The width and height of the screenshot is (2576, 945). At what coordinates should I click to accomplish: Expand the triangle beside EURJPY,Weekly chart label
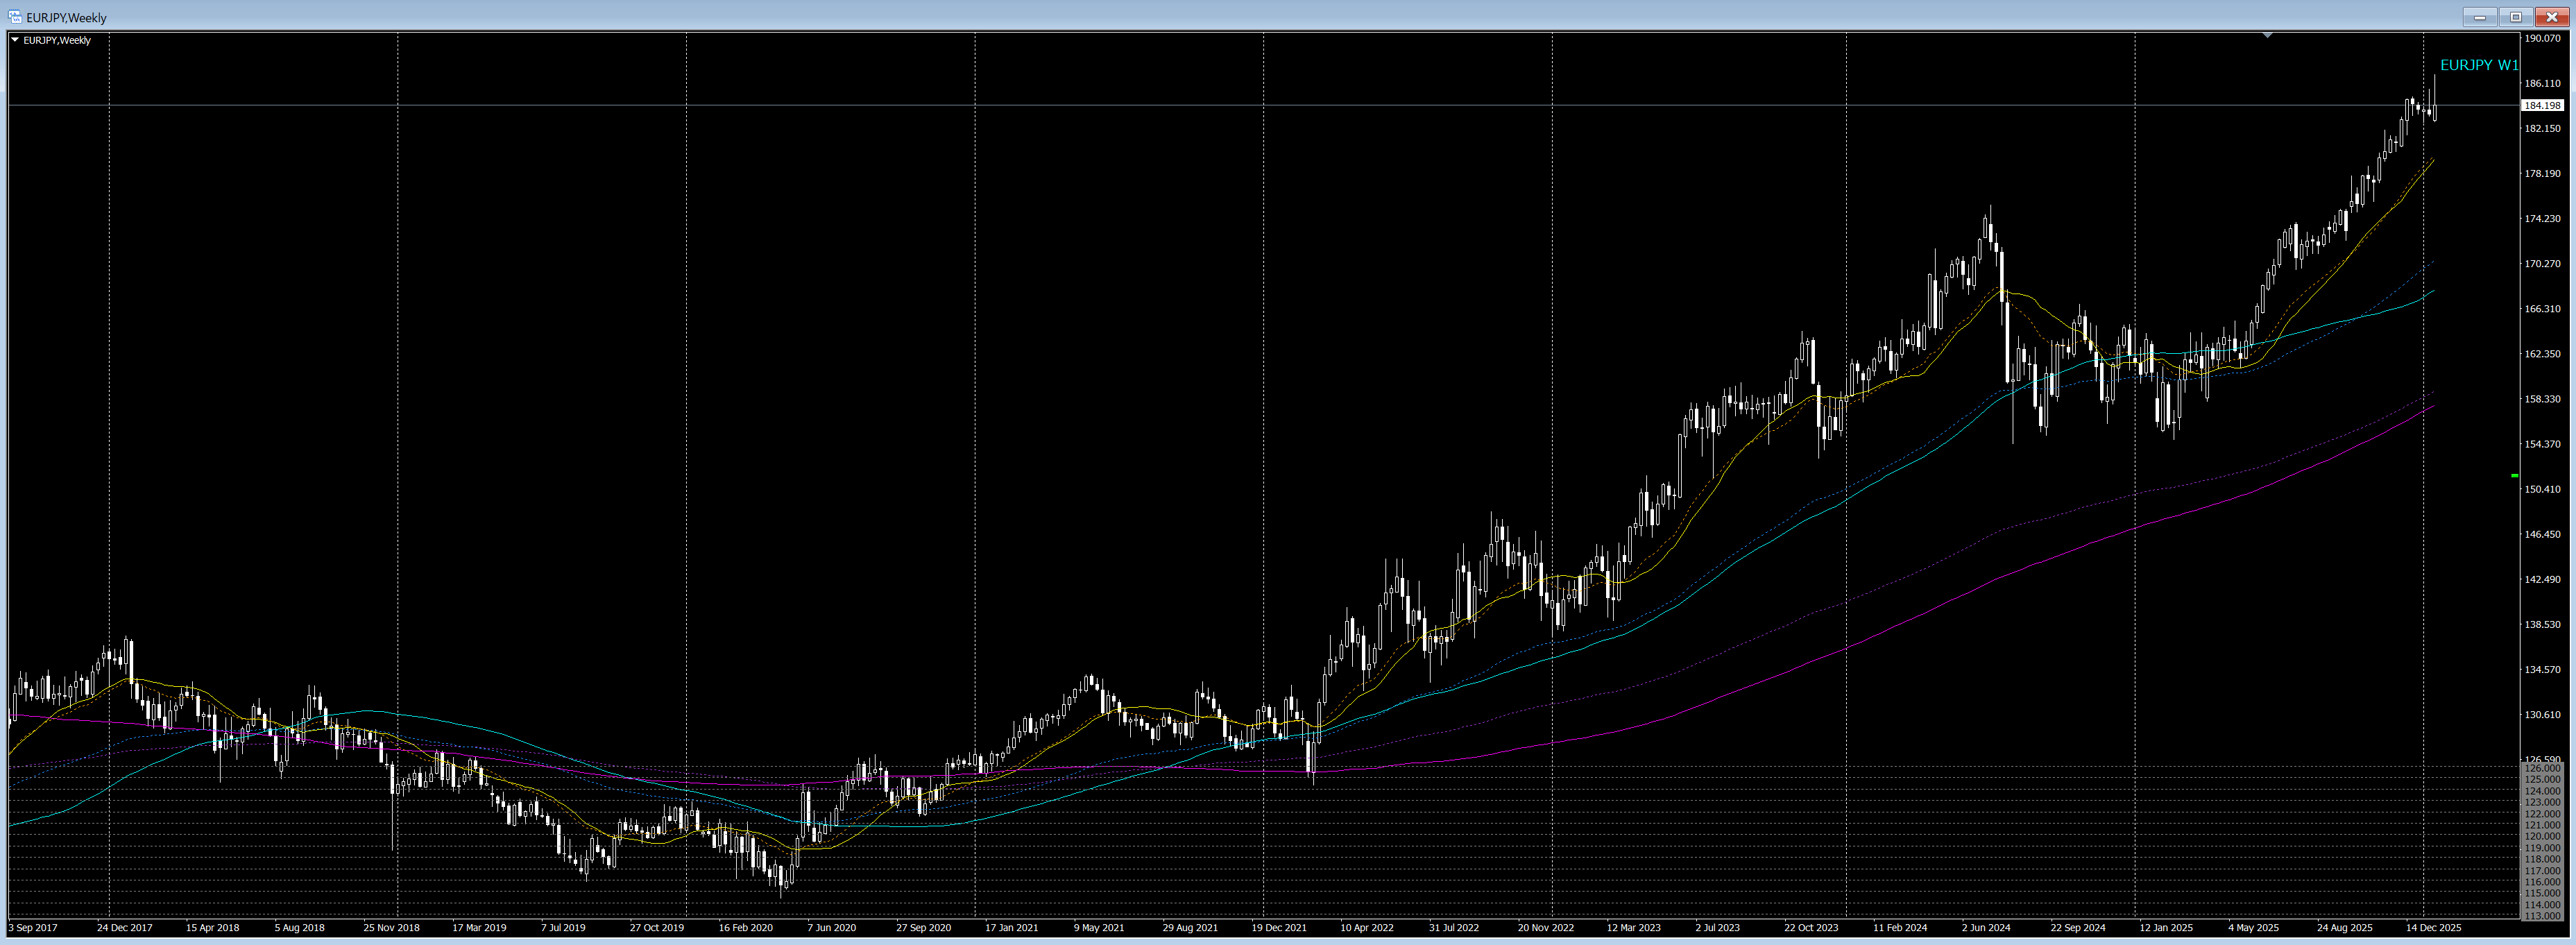15,40
